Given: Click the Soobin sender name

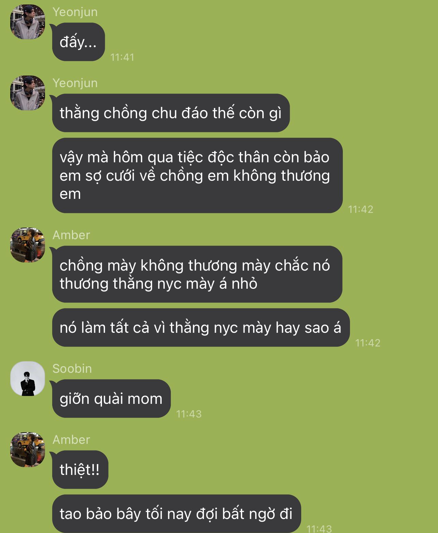Looking at the screenshot, I should tap(72, 369).
